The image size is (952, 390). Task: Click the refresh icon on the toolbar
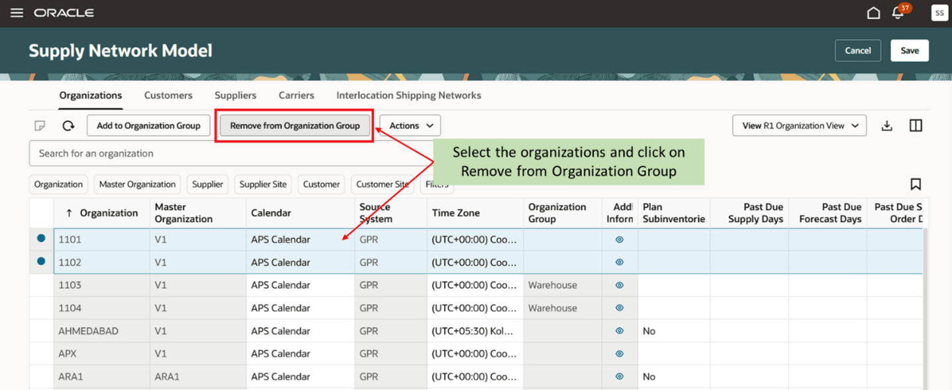68,125
